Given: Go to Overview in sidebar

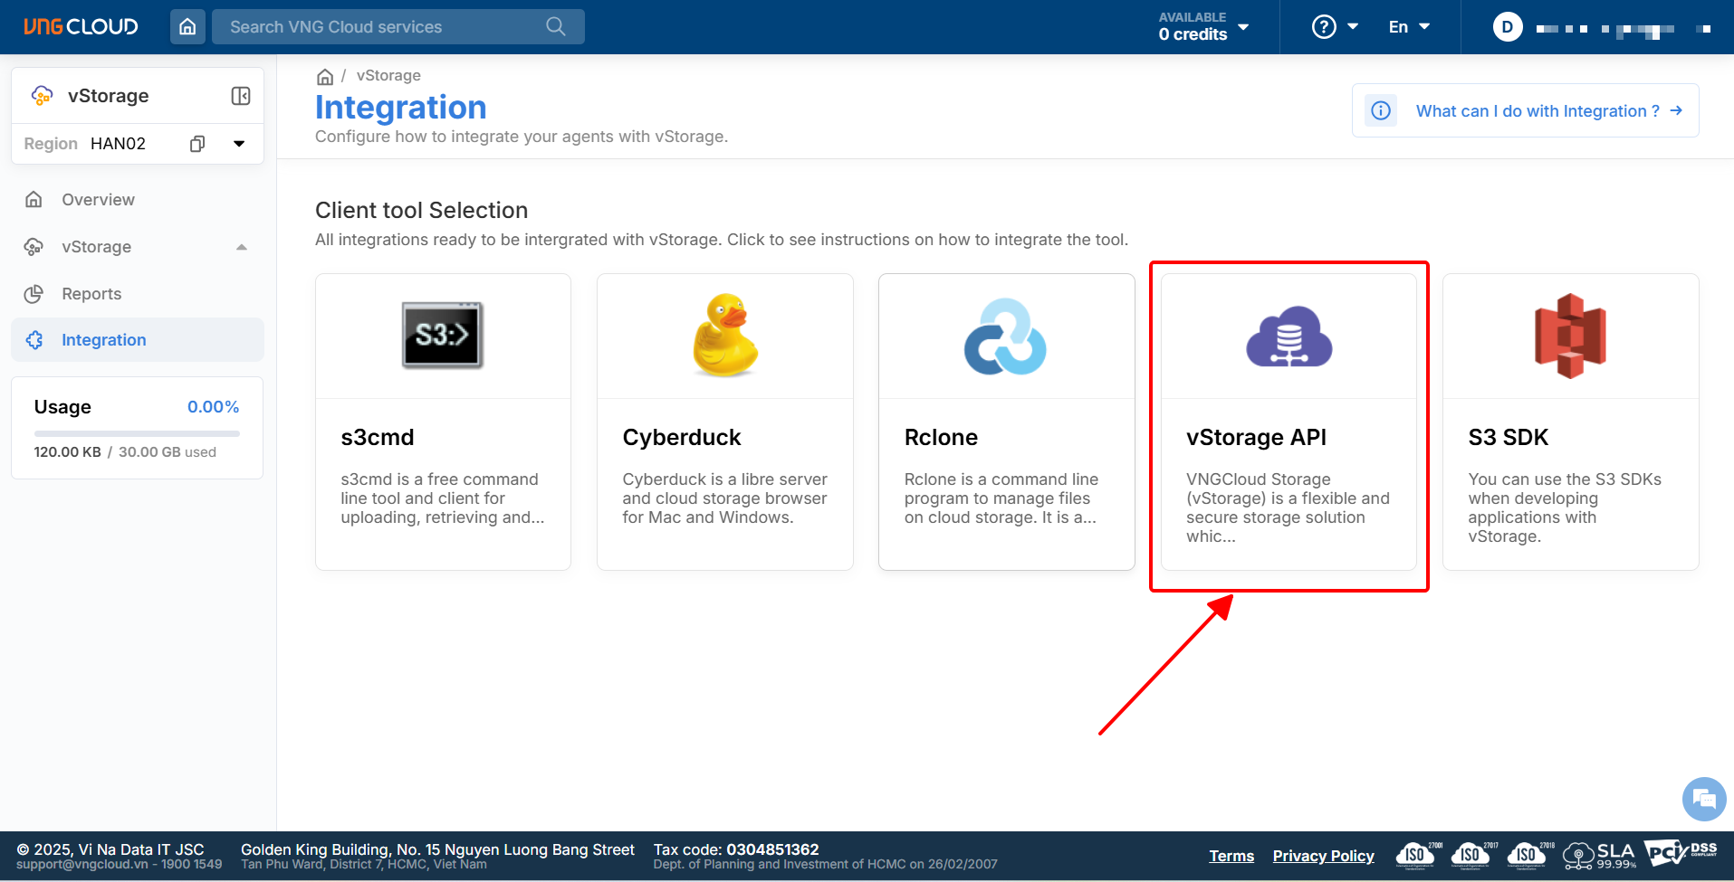Looking at the screenshot, I should (98, 200).
